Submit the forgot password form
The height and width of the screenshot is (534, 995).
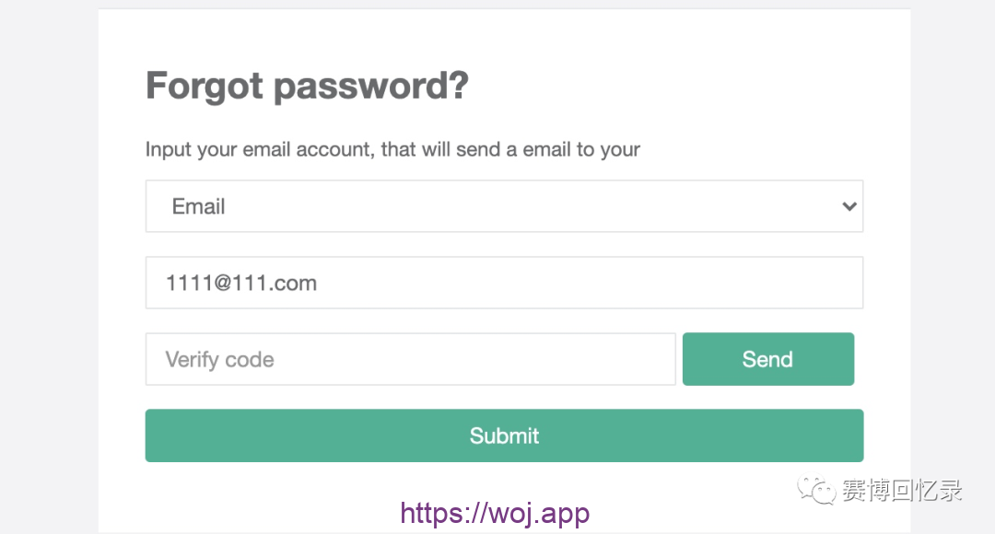[x=504, y=435]
